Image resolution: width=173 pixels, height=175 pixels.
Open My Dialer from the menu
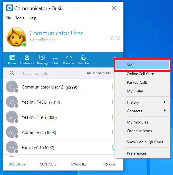142,91
